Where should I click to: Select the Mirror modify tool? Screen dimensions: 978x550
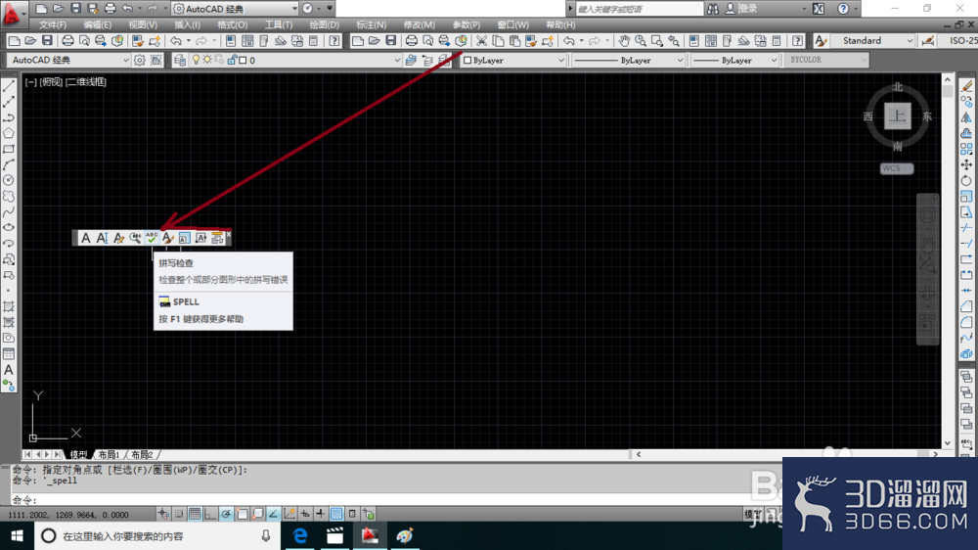coord(966,117)
